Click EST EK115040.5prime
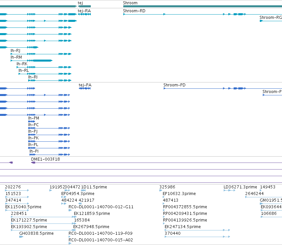The image size is (282, 245). click(x=24, y=207)
